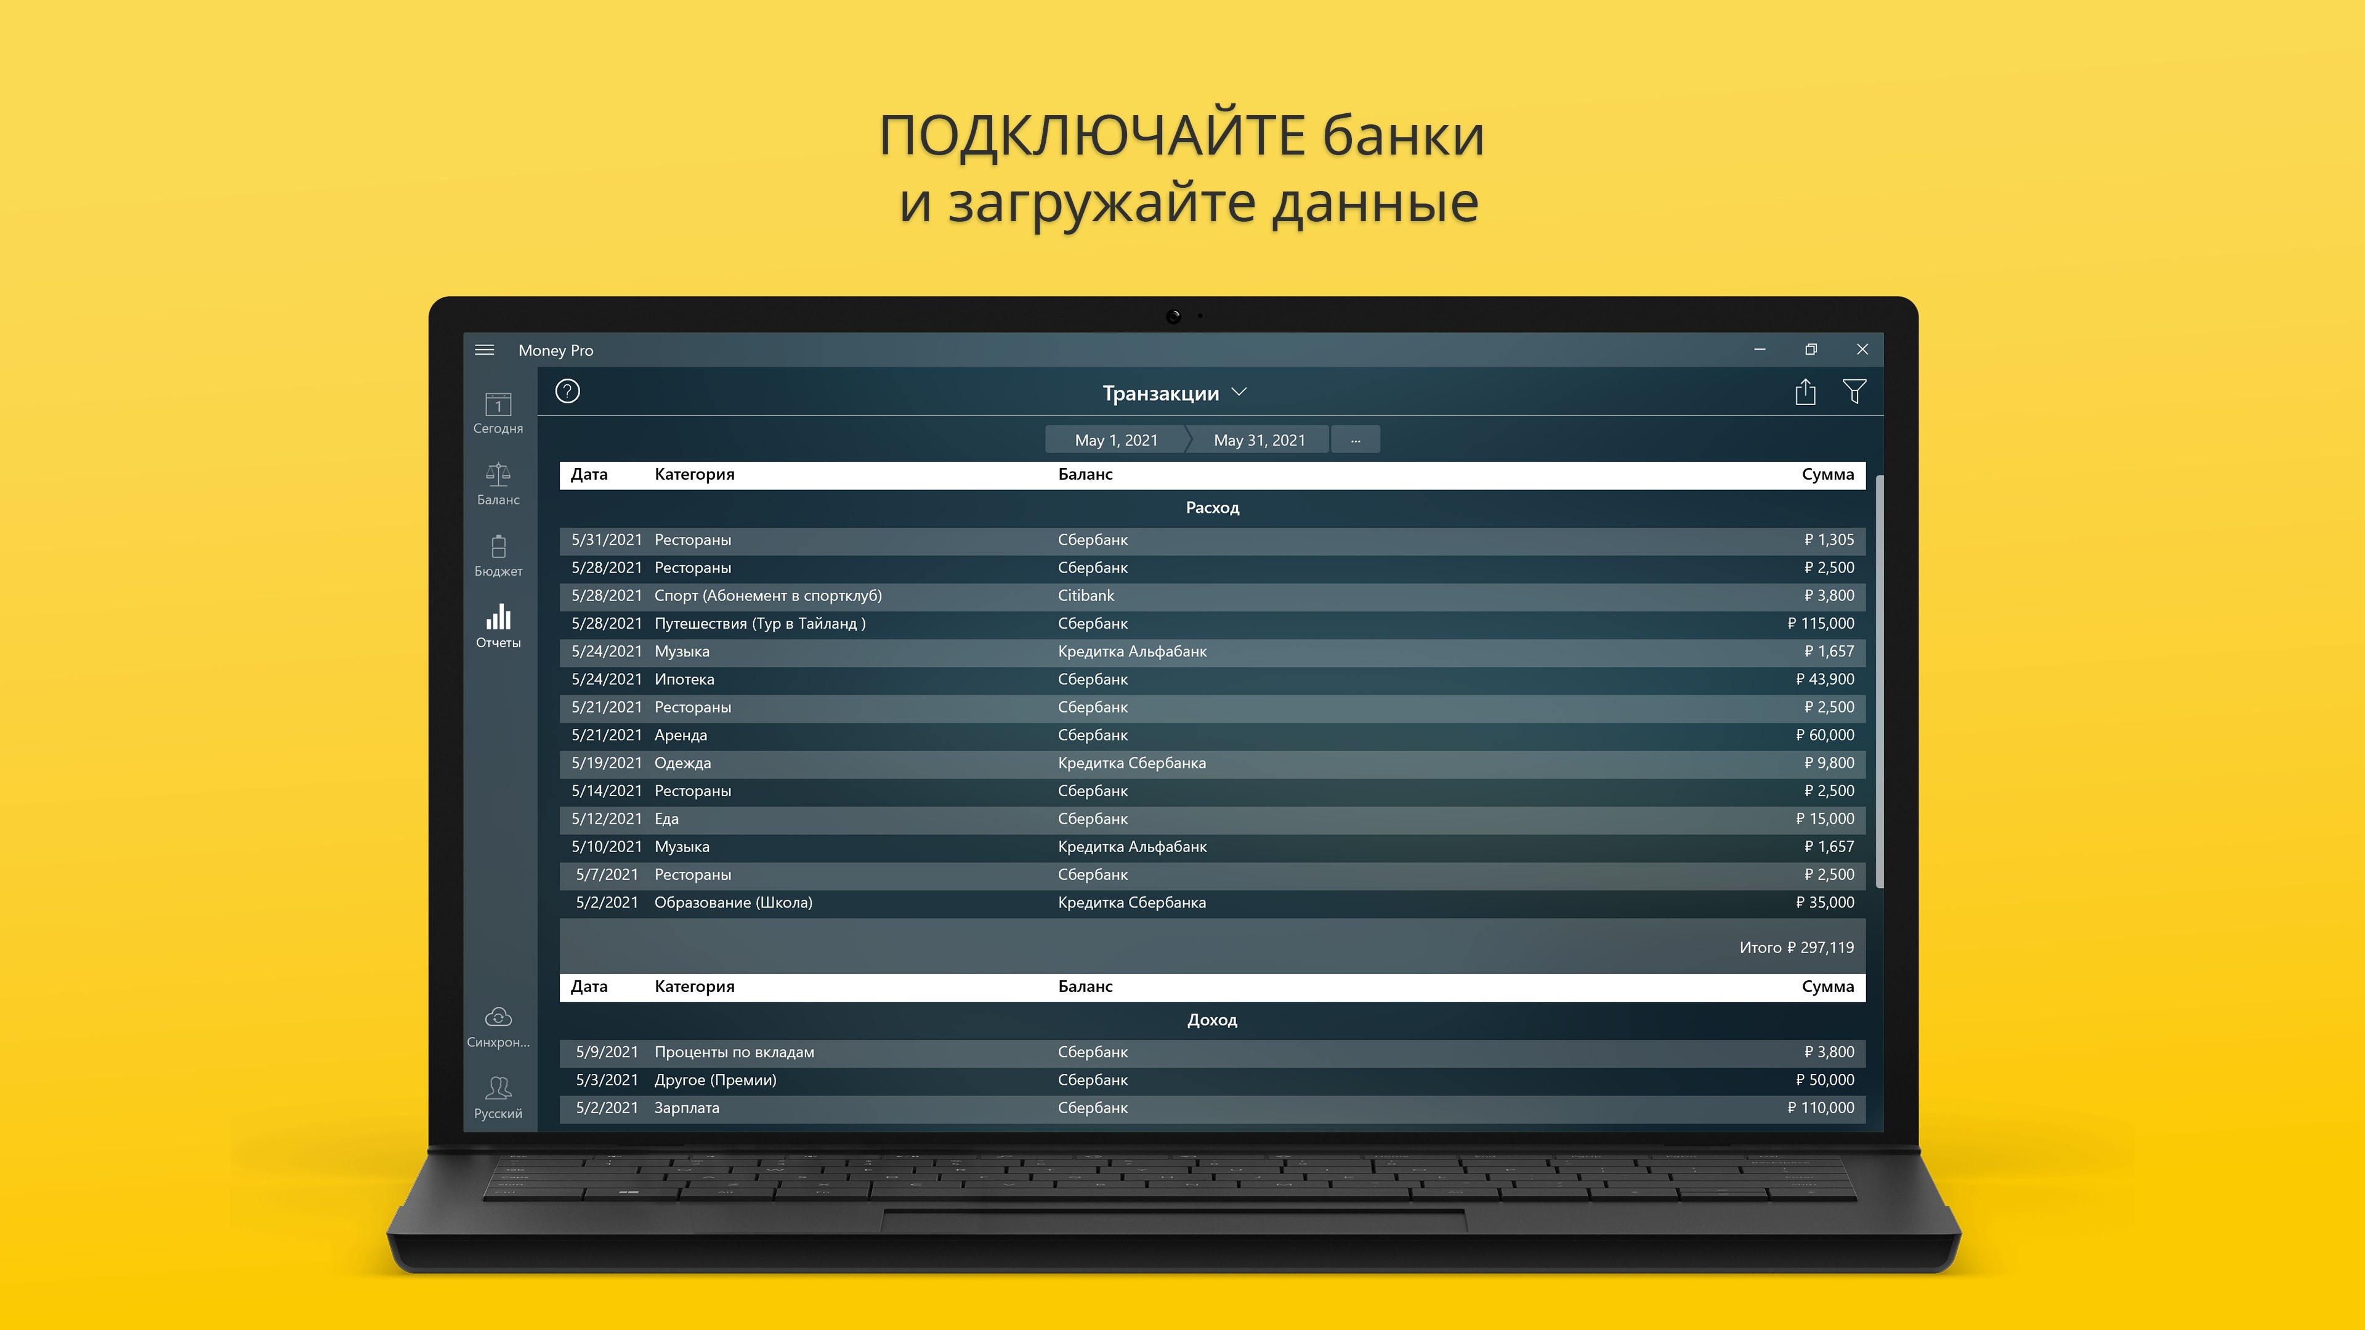Viewport: 2365px width, 1330px height.
Task: Open the Ипотека ₽ 43,900 transaction
Action: 1212,679
